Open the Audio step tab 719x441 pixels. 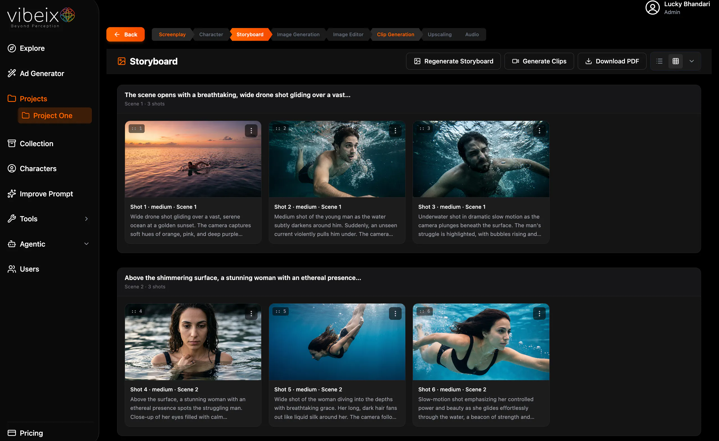pyautogui.click(x=472, y=35)
